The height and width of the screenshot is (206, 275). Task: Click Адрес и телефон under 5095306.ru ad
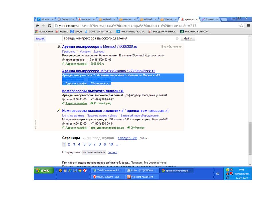(76, 64)
